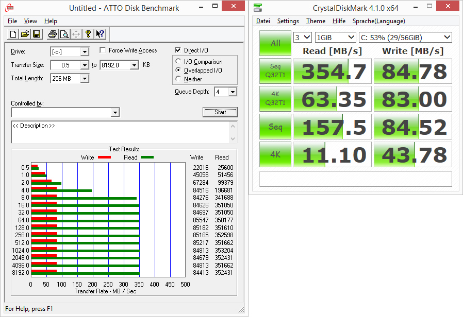Maximize the ATTO Disk Benchmark window

click(215, 7)
